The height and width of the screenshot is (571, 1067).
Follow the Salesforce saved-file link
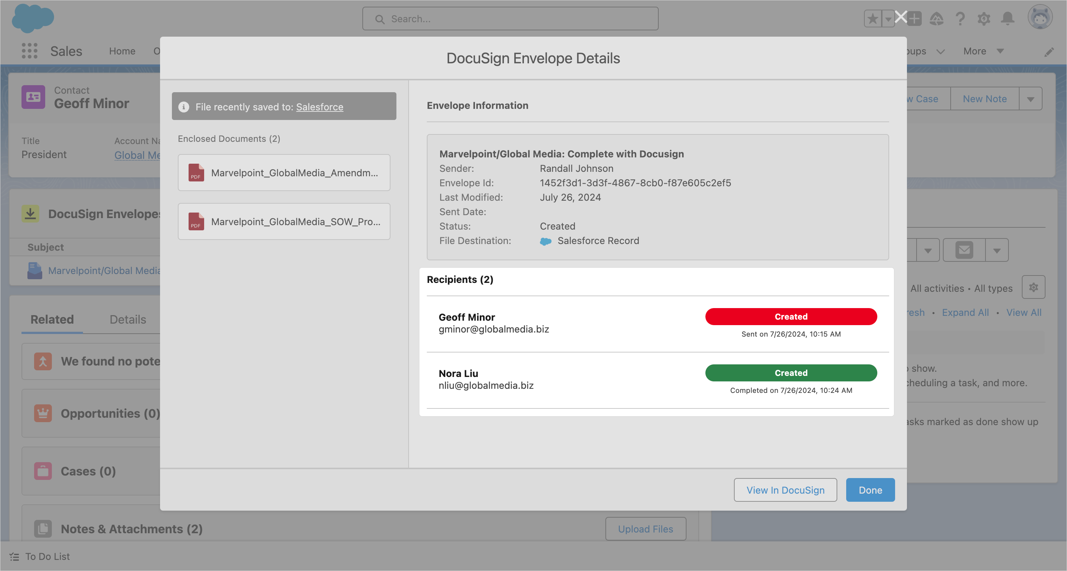(319, 107)
